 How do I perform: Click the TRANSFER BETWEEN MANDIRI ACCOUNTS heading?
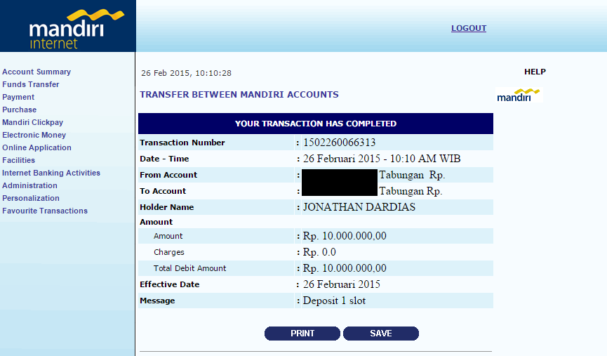coord(239,95)
